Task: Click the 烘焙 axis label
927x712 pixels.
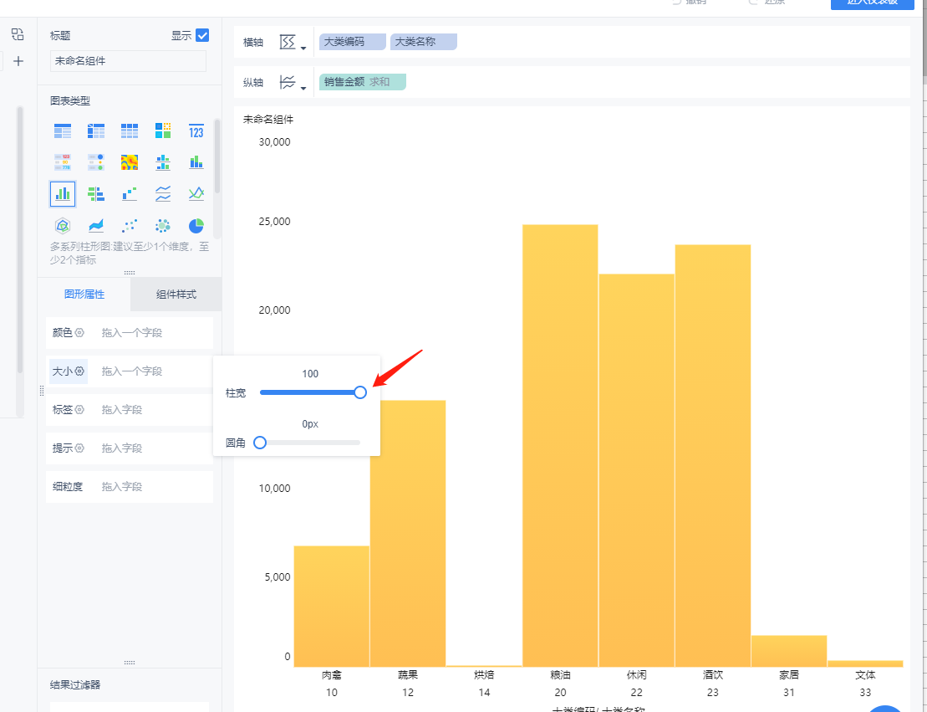Action: click(x=484, y=674)
